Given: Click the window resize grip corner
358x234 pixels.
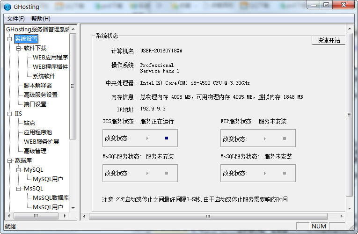Looking at the screenshot, I should 351,227.
